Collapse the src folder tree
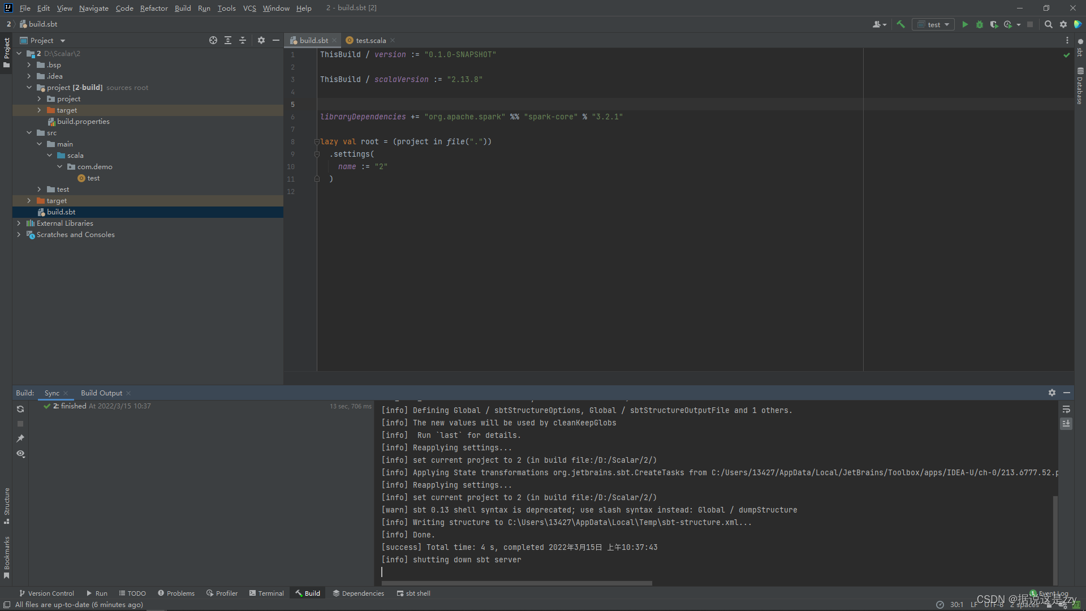The image size is (1086, 611). tap(29, 133)
